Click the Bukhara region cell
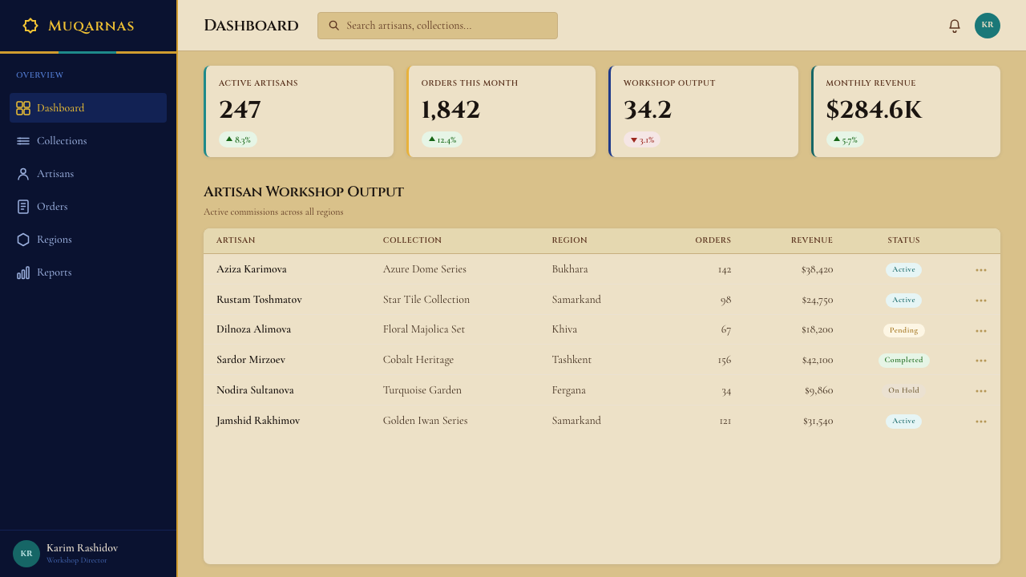 tap(570, 269)
